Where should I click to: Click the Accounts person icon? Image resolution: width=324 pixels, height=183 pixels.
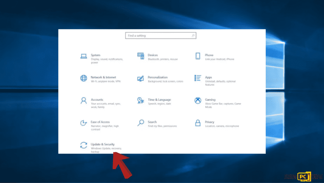[84, 101]
